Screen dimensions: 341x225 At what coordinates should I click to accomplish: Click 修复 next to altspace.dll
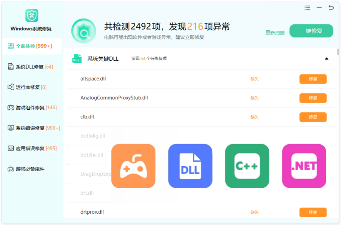point(313,79)
